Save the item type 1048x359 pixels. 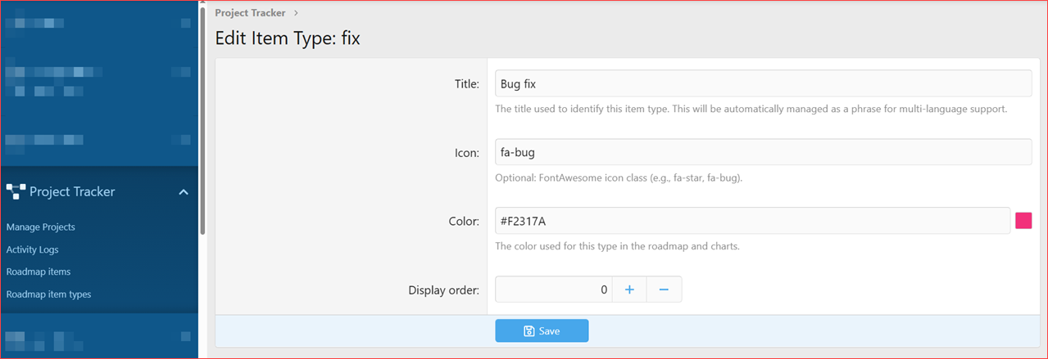click(x=542, y=330)
